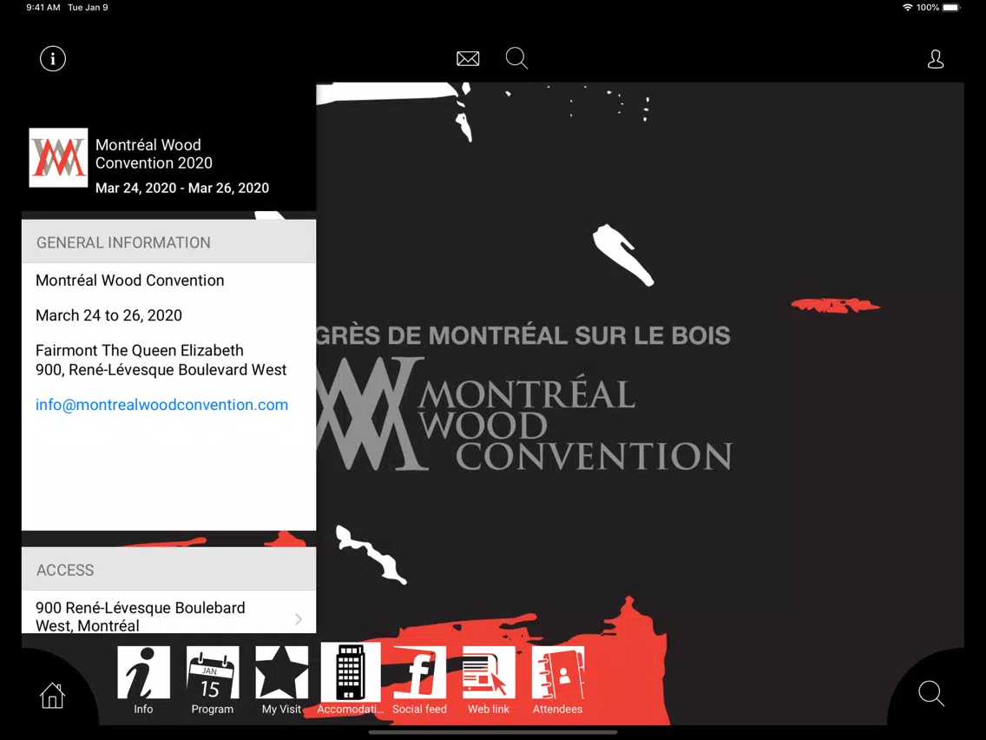Tap the ACCESS section header
The width and height of the screenshot is (986, 740).
168,569
